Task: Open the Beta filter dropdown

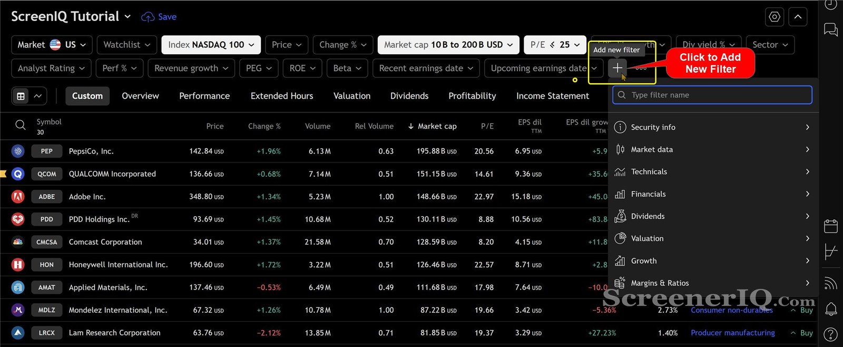Action: point(347,69)
